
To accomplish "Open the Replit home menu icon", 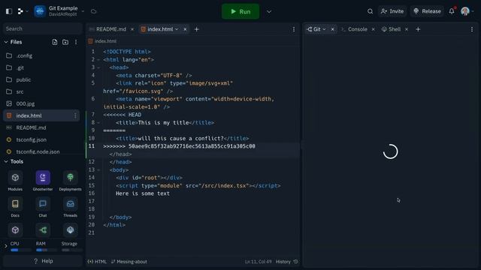I will click(20, 11).
